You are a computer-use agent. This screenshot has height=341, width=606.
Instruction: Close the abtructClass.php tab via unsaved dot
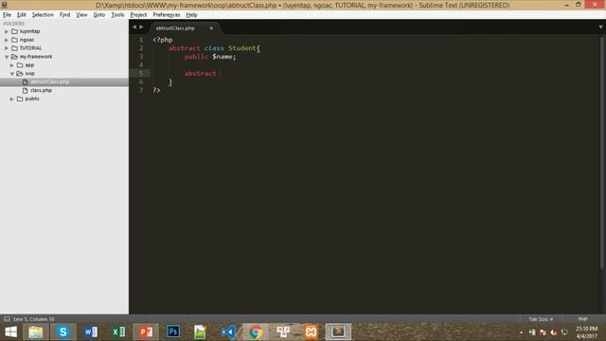point(211,28)
